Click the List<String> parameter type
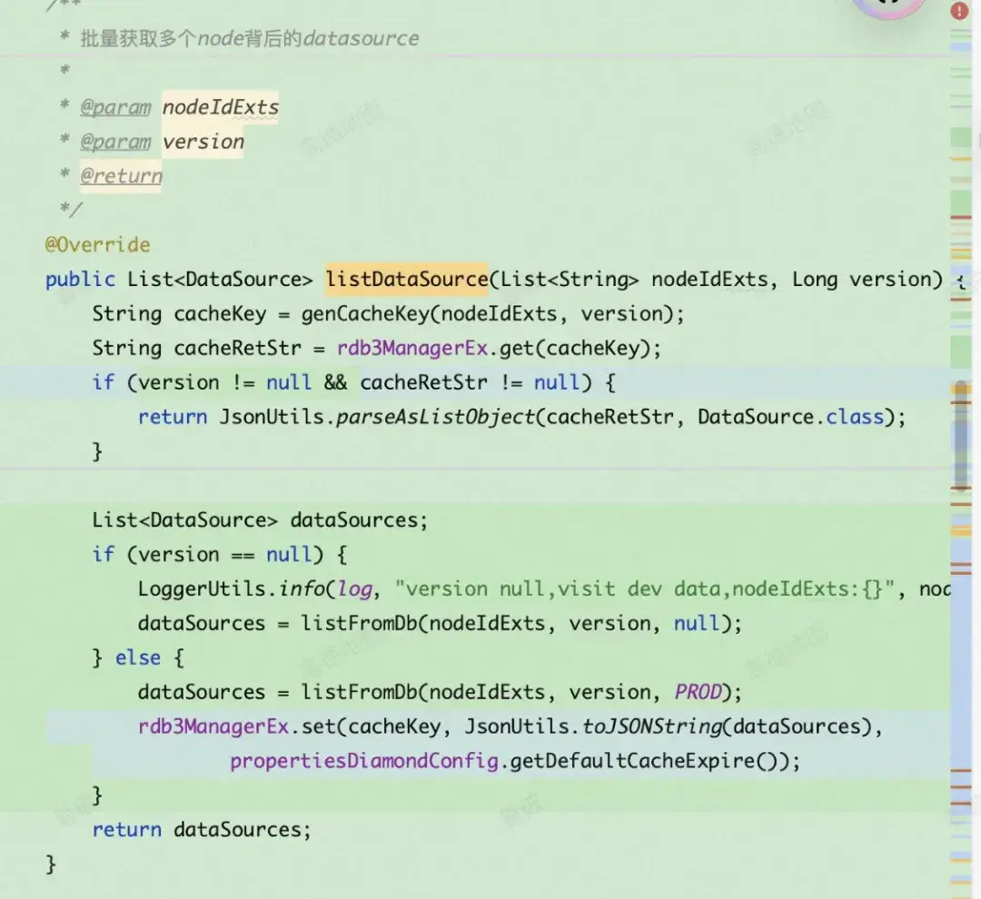The width and height of the screenshot is (981, 899). (x=570, y=279)
